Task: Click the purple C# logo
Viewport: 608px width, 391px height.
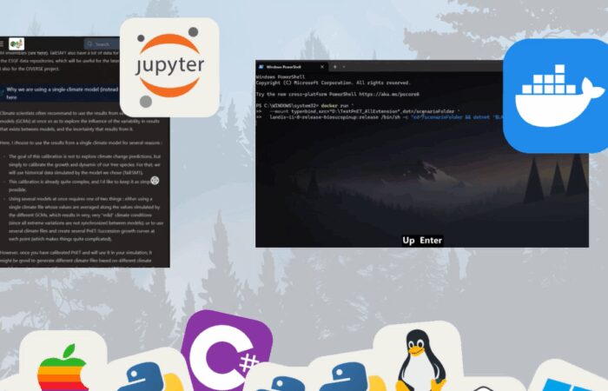Action: pos(221,354)
